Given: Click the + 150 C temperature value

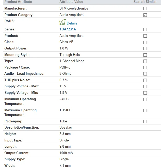Looking at the screenshot, I should click(x=65, y=110).
